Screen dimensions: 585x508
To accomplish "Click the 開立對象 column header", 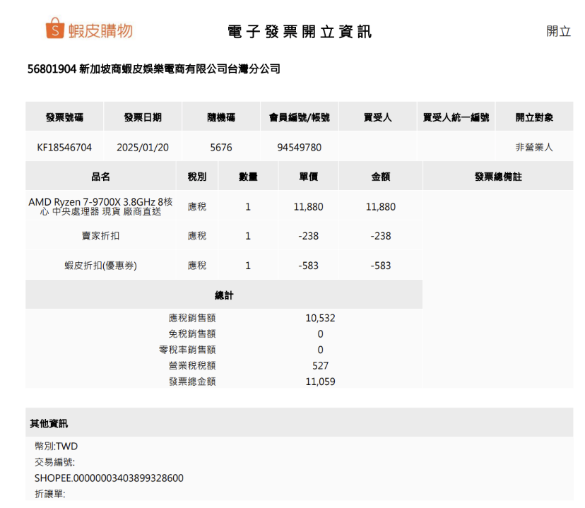I will coord(534,117).
